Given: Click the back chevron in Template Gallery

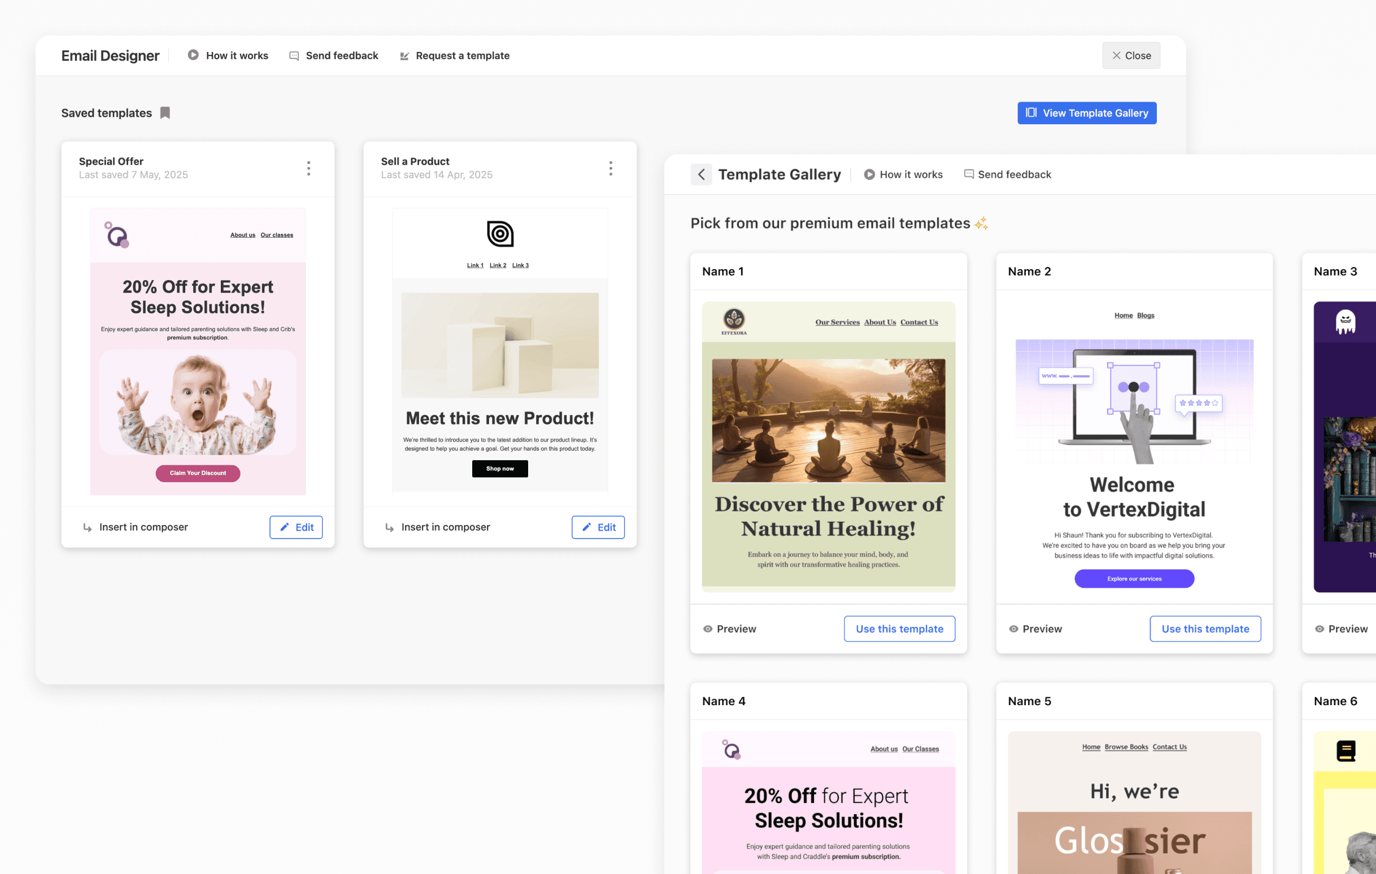Looking at the screenshot, I should [701, 174].
